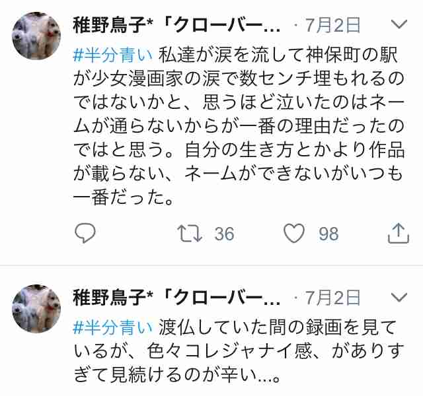Open the second tweet about 渡仏 recording
The image size is (423, 396).
click(239, 351)
